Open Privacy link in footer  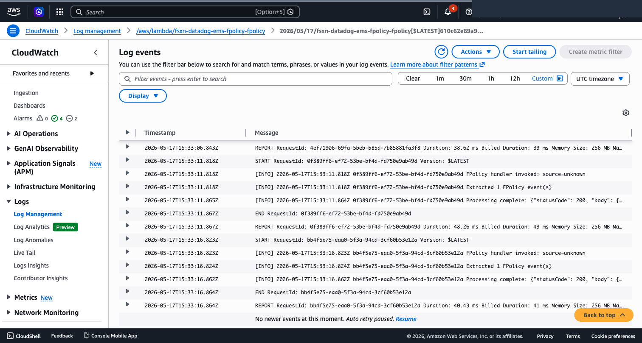[x=545, y=336]
